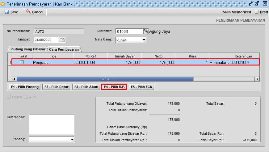The height and width of the screenshot is (152, 269).
Task: Click F2 - Pilih Retur button
Action: pos(57,87)
